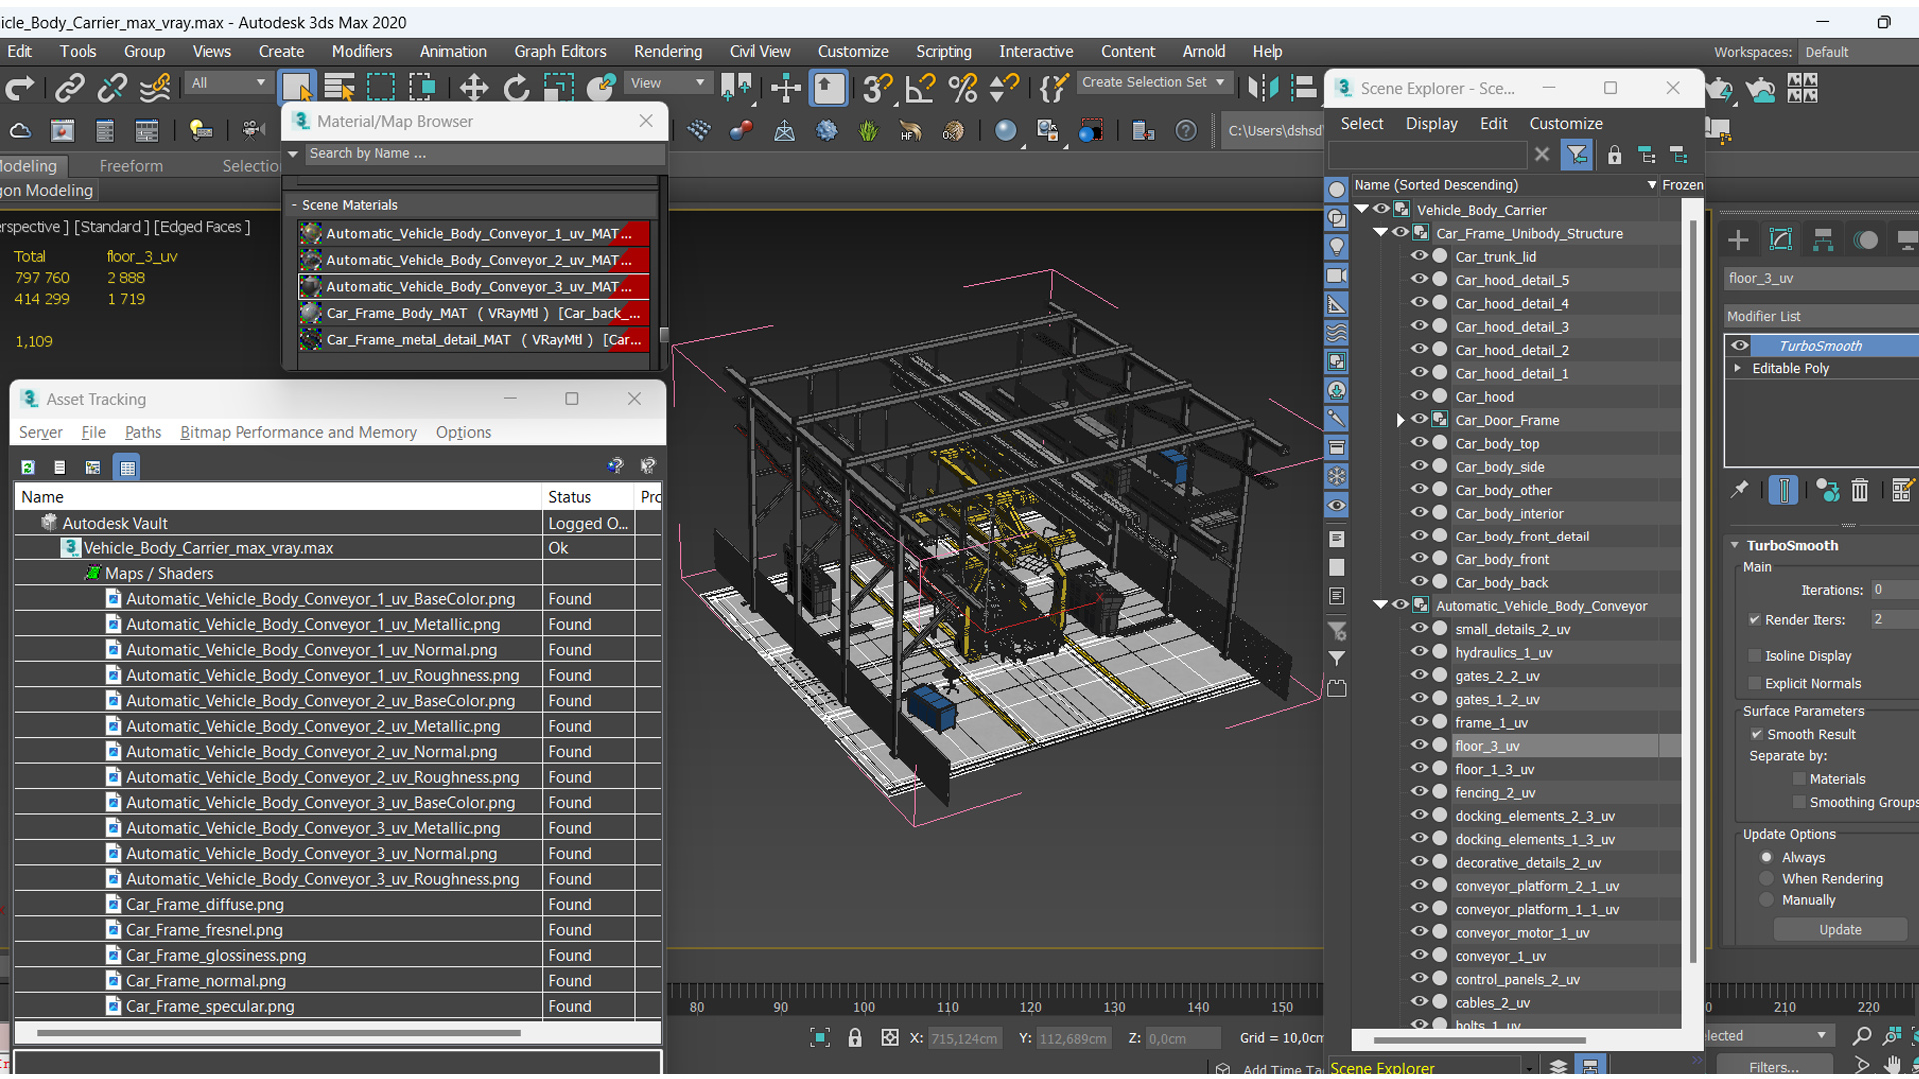Toggle the Window/Crossing selection mode
The width and height of the screenshot is (1919, 1079).
[x=423, y=88]
